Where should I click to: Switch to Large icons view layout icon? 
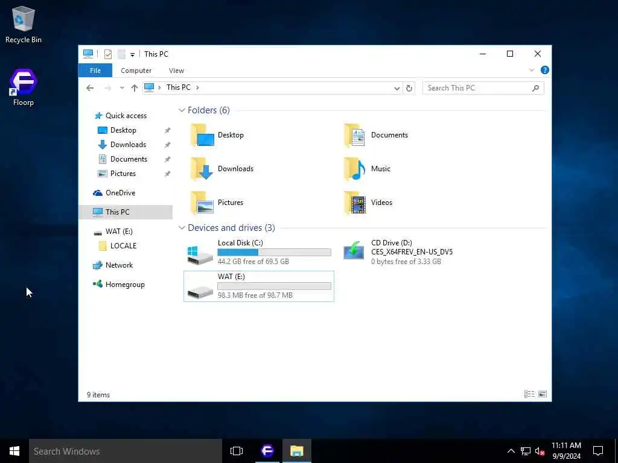click(x=543, y=394)
